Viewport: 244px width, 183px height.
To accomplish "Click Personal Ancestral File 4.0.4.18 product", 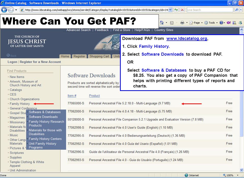I will click(x=130, y=111).
